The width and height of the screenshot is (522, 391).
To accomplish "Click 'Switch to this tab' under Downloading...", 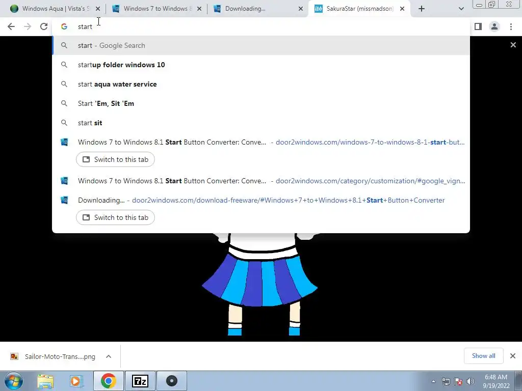I will tap(115, 217).
